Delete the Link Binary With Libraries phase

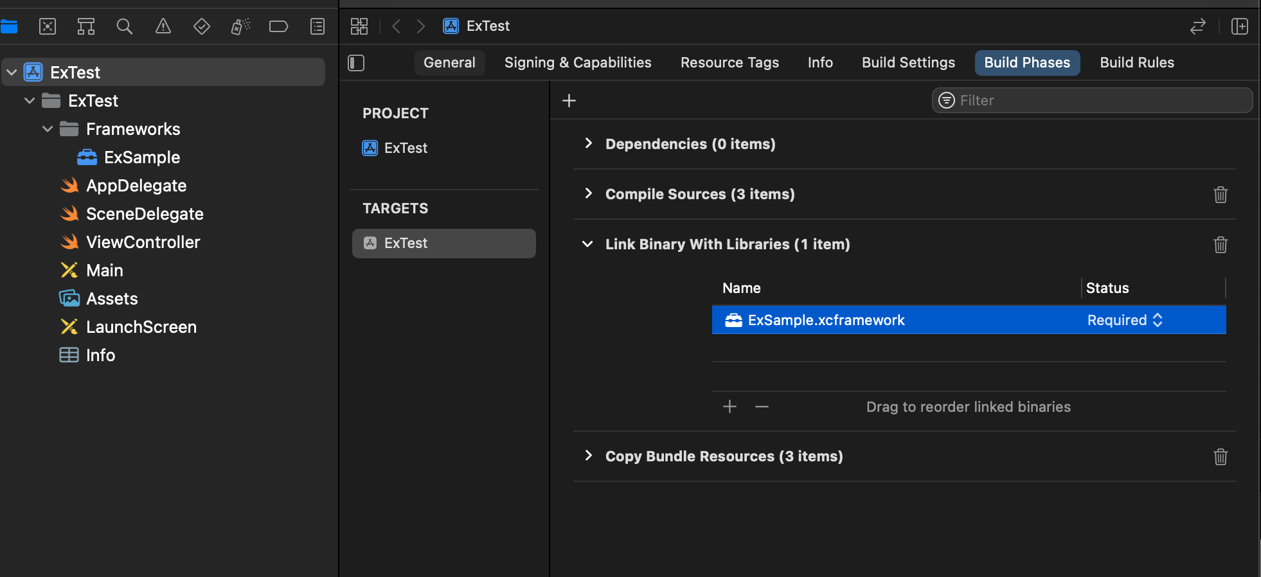click(x=1221, y=245)
